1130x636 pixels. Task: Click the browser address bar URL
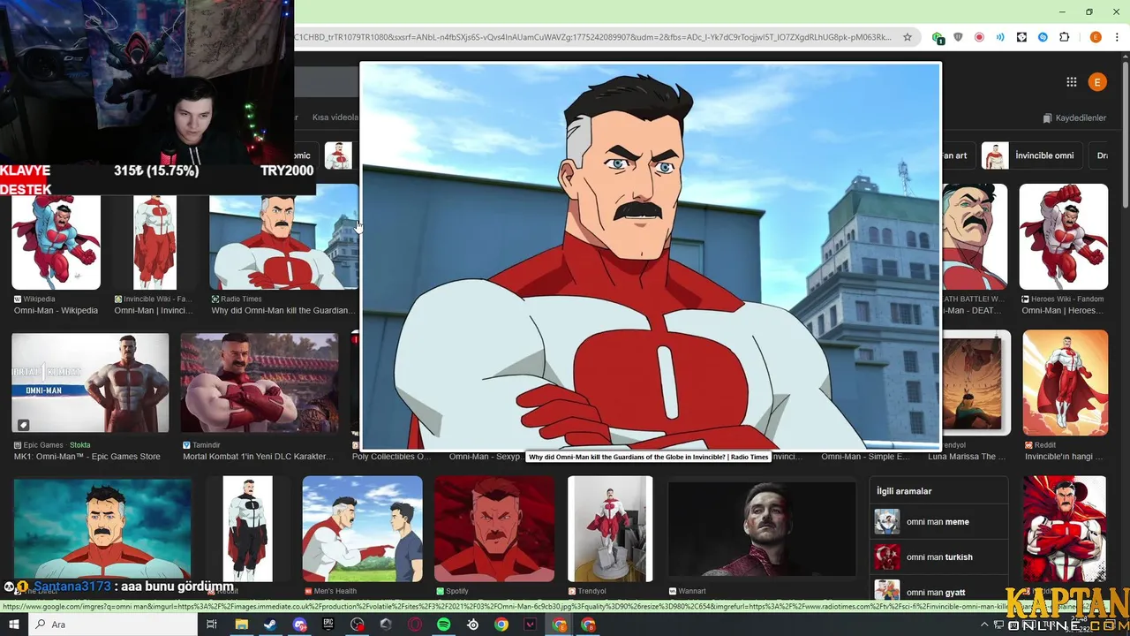pyautogui.click(x=592, y=37)
